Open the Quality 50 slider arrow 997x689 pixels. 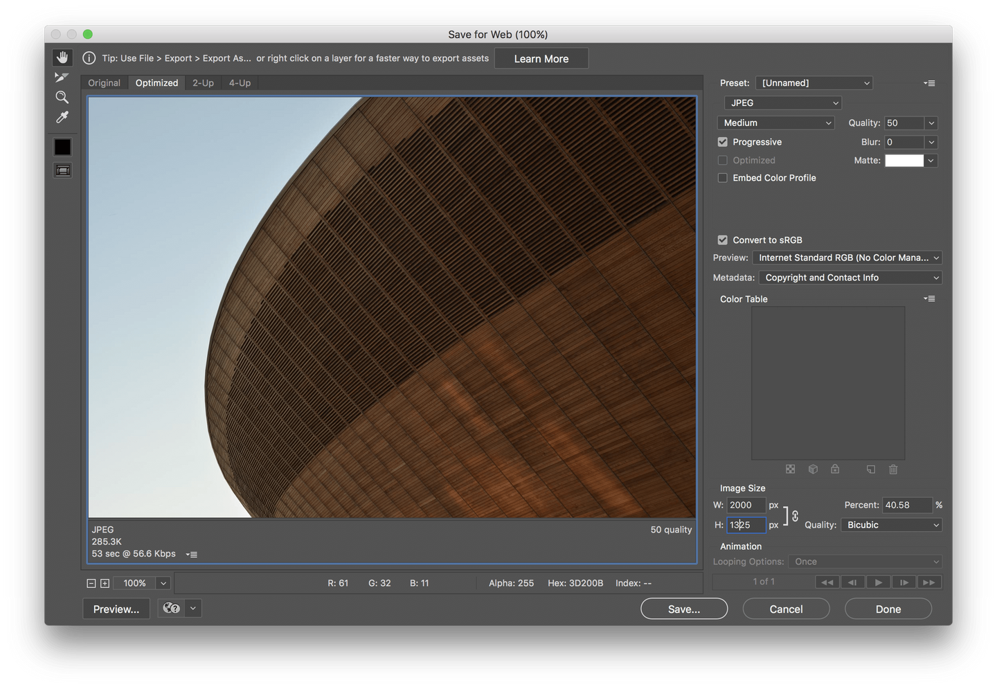(931, 123)
